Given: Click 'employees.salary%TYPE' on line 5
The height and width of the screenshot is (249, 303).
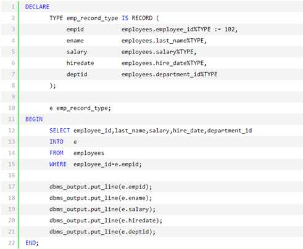Looking at the screenshot, I should click(x=157, y=52).
